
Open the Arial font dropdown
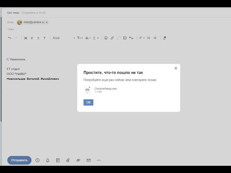pos(64,38)
